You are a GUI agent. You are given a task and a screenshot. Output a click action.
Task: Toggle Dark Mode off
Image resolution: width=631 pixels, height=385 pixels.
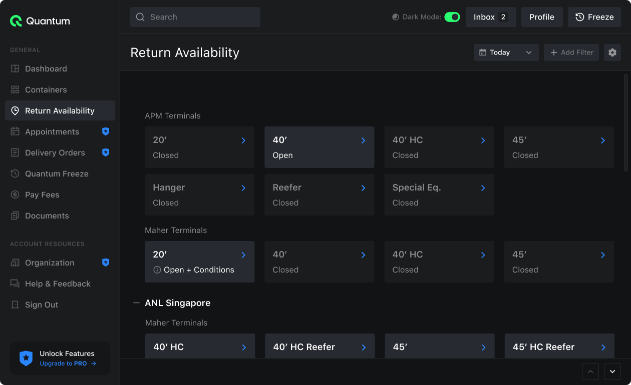(452, 16)
